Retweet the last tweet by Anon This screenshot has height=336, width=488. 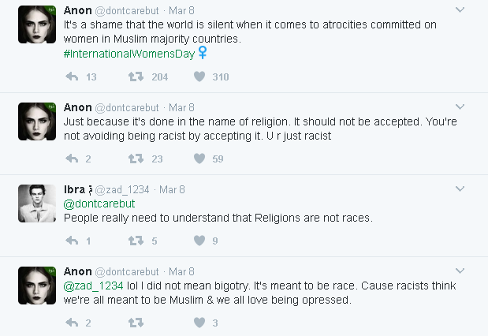136,323
